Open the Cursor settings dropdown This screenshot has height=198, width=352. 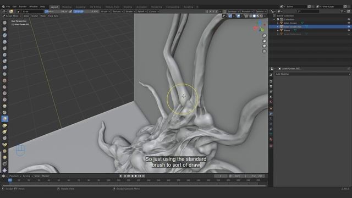(x=154, y=12)
